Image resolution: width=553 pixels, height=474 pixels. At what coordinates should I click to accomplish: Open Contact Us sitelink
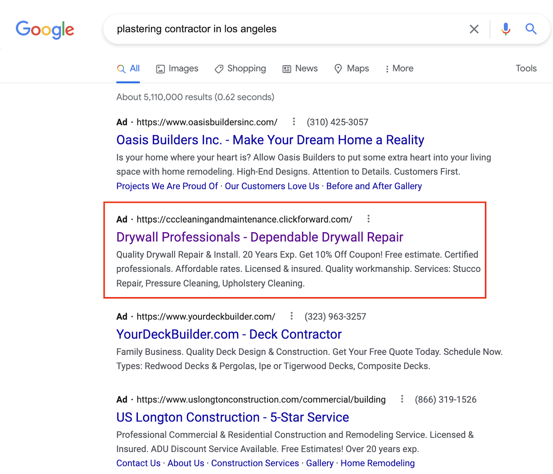139,463
